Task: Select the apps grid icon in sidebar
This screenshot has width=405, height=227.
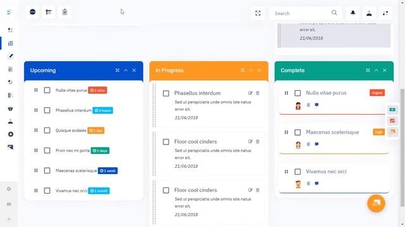Action: click(10, 44)
